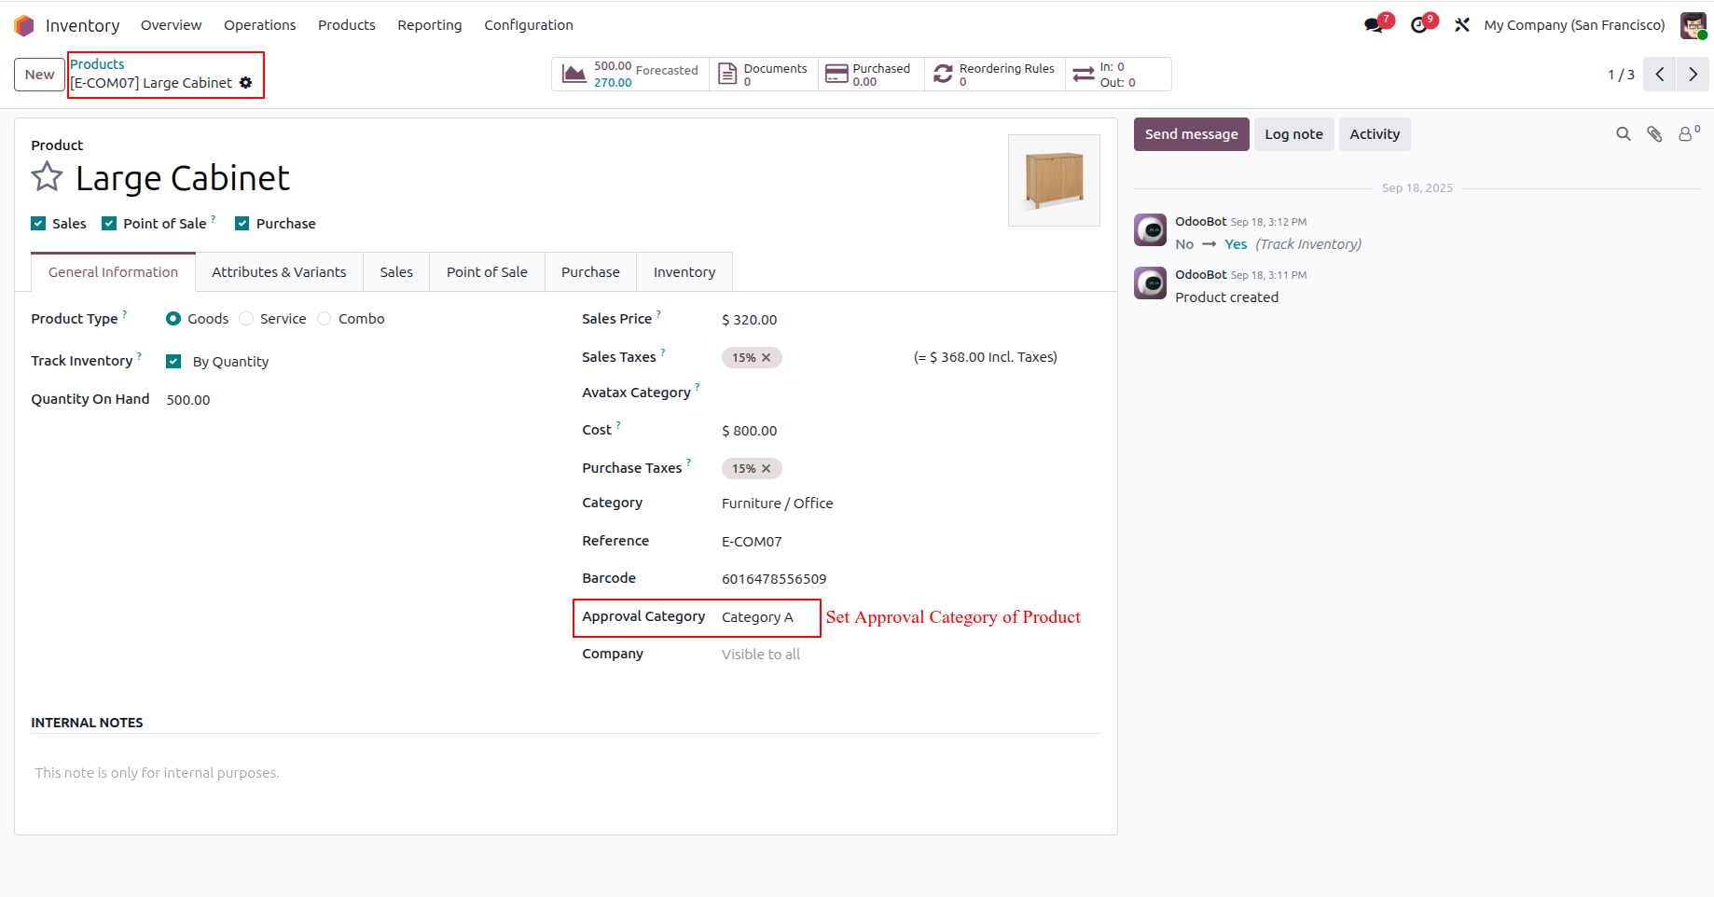Remove the 15% sales tax tag
Image resolution: width=1714 pixels, height=897 pixels.
(767, 357)
